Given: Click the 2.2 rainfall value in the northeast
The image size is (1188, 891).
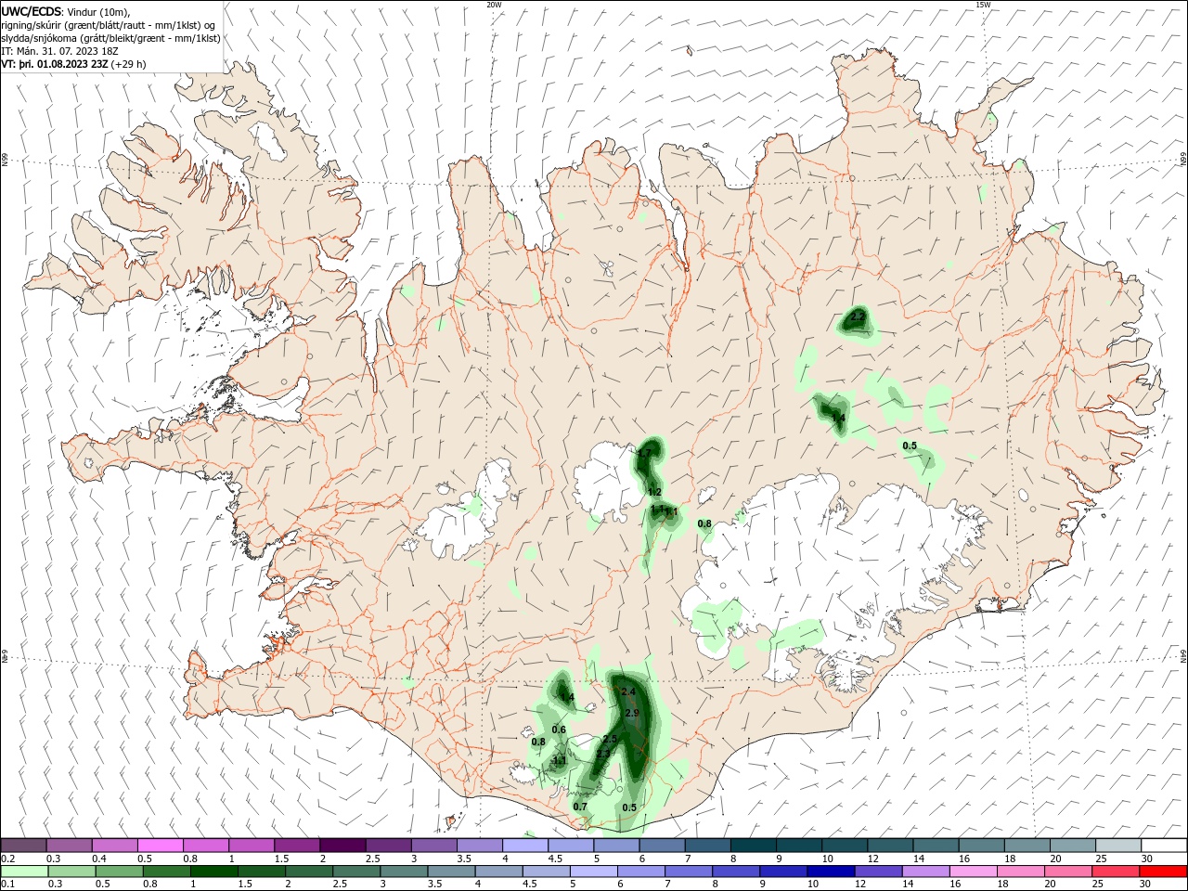Looking at the screenshot, I should click(x=858, y=317).
